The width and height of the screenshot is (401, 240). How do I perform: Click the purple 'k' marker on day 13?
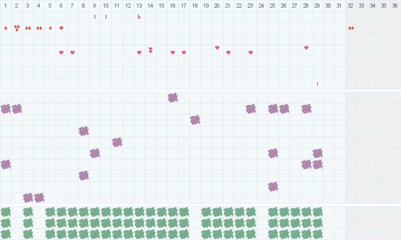139,17
